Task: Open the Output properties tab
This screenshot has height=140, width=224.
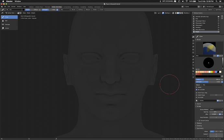Action: [193, 44]
